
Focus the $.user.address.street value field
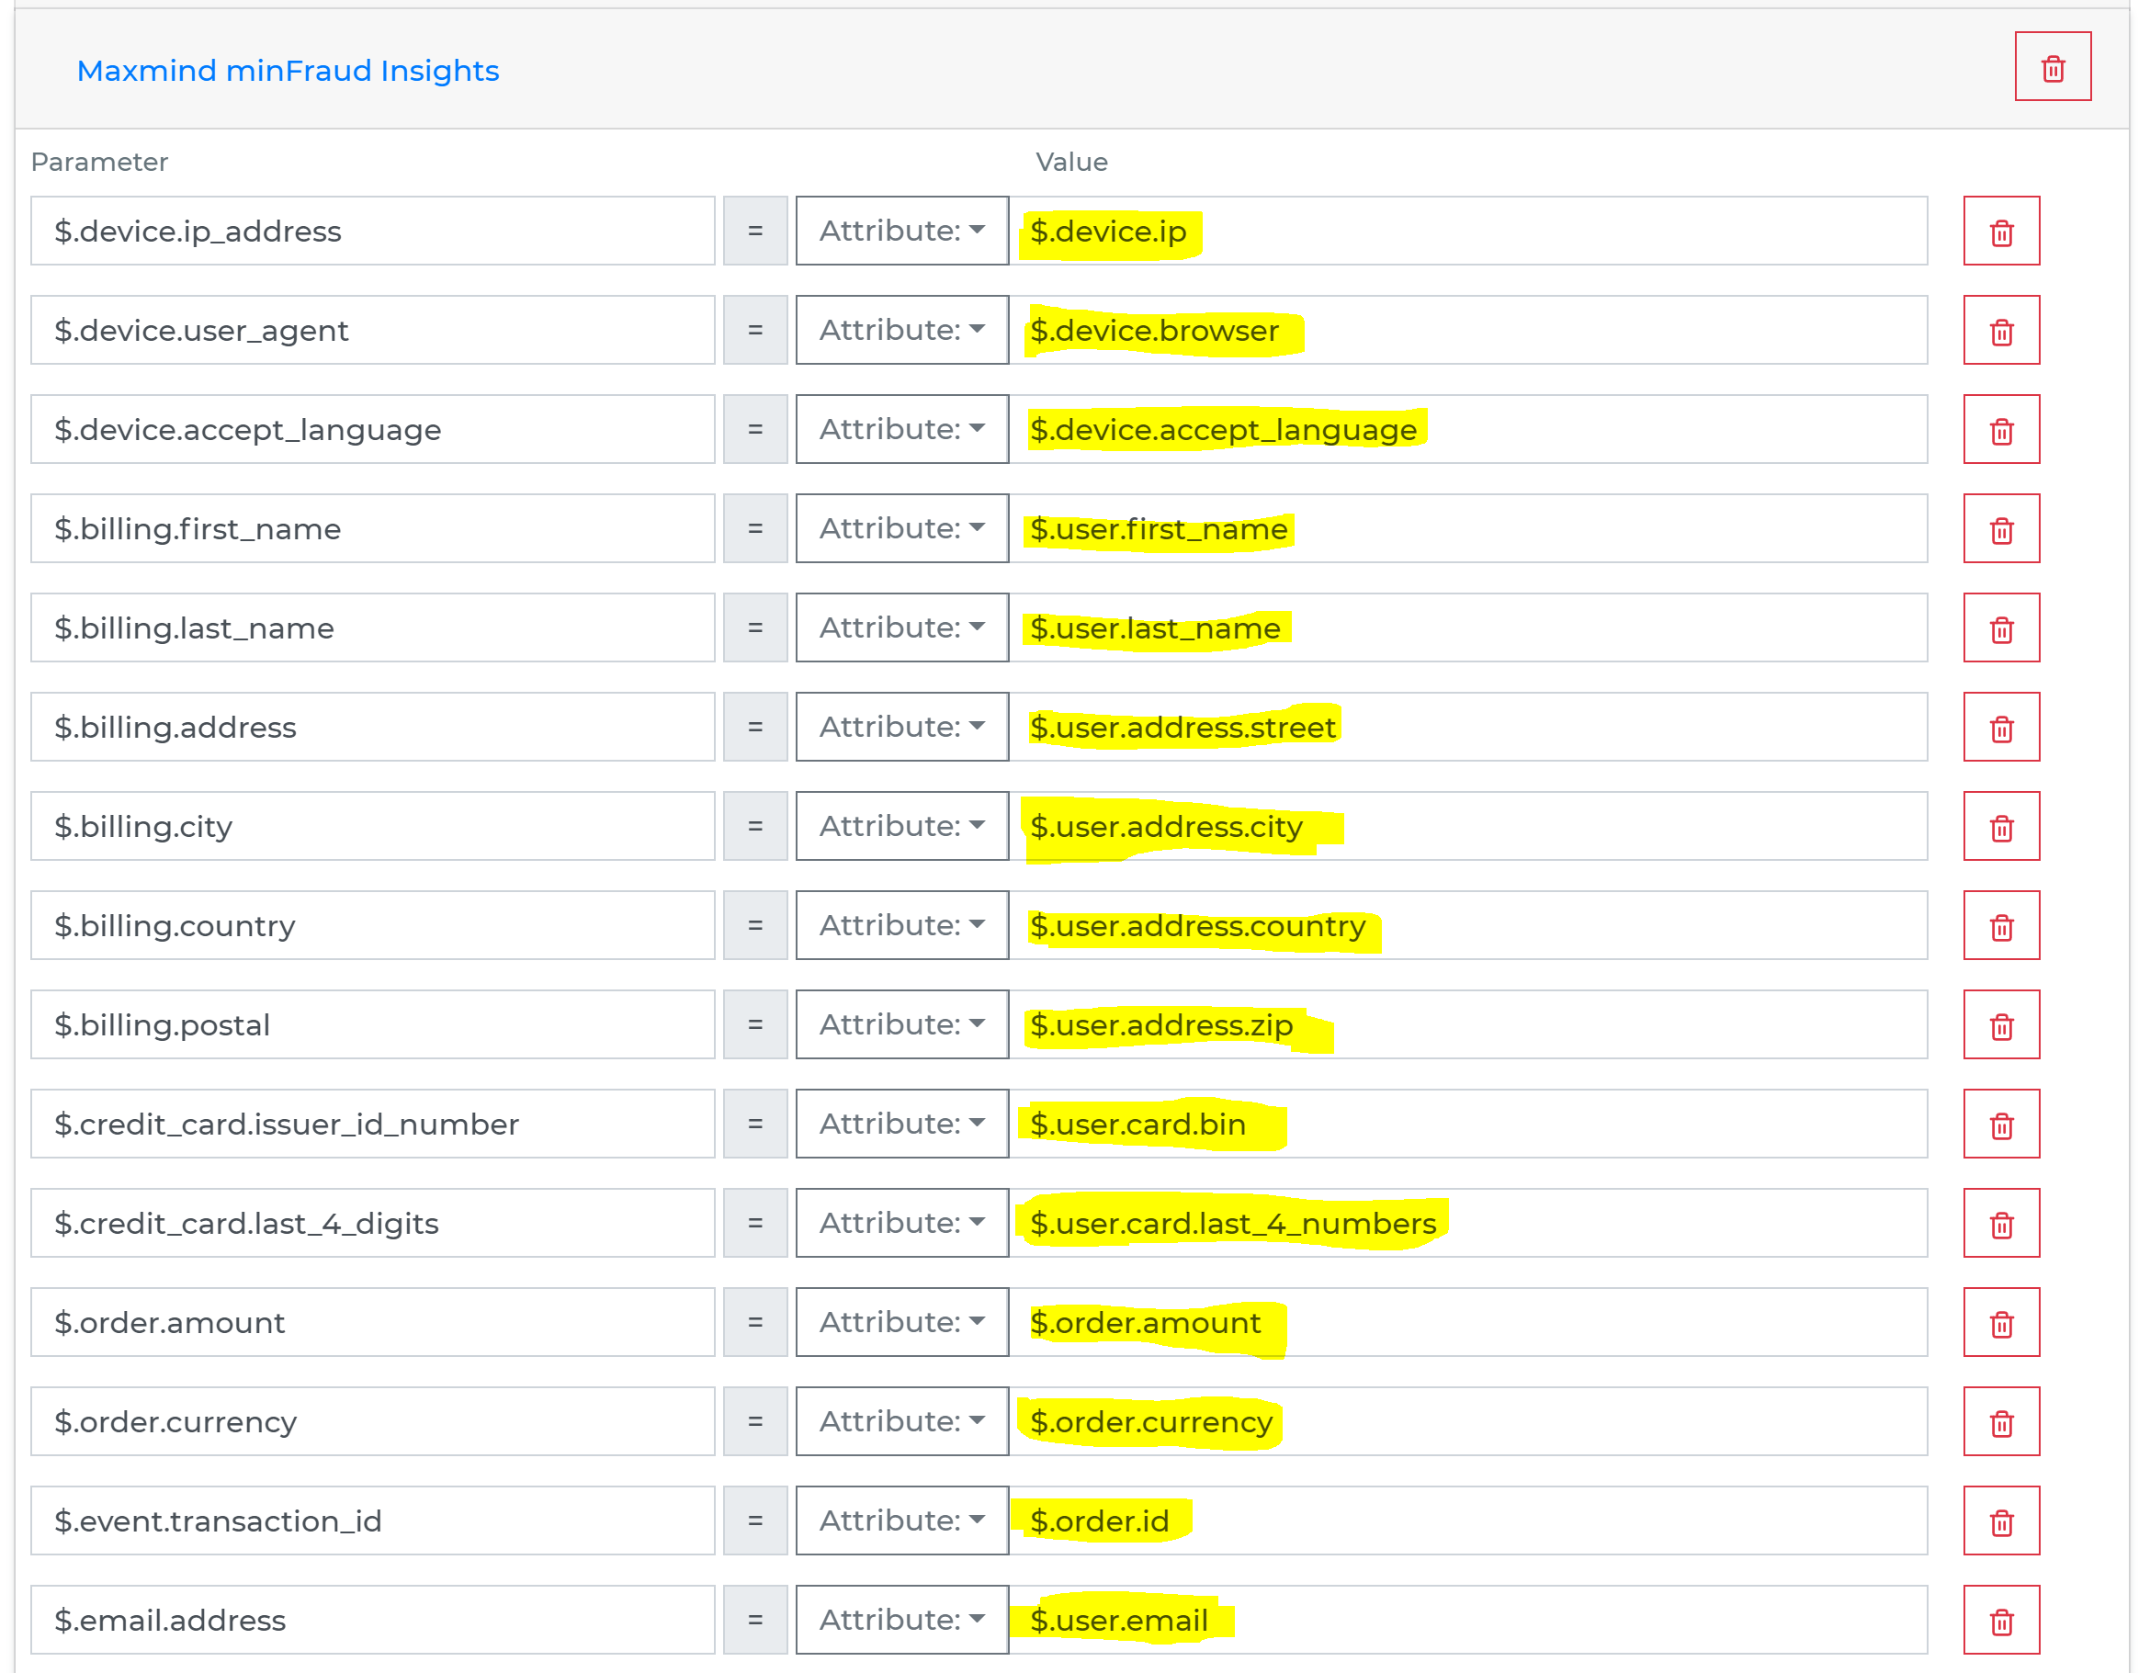coord(1468,728)
